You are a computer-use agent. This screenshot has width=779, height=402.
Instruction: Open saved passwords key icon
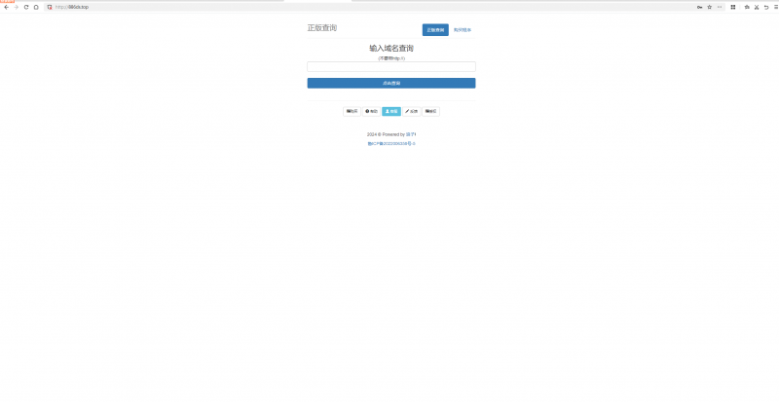[699, 7]
